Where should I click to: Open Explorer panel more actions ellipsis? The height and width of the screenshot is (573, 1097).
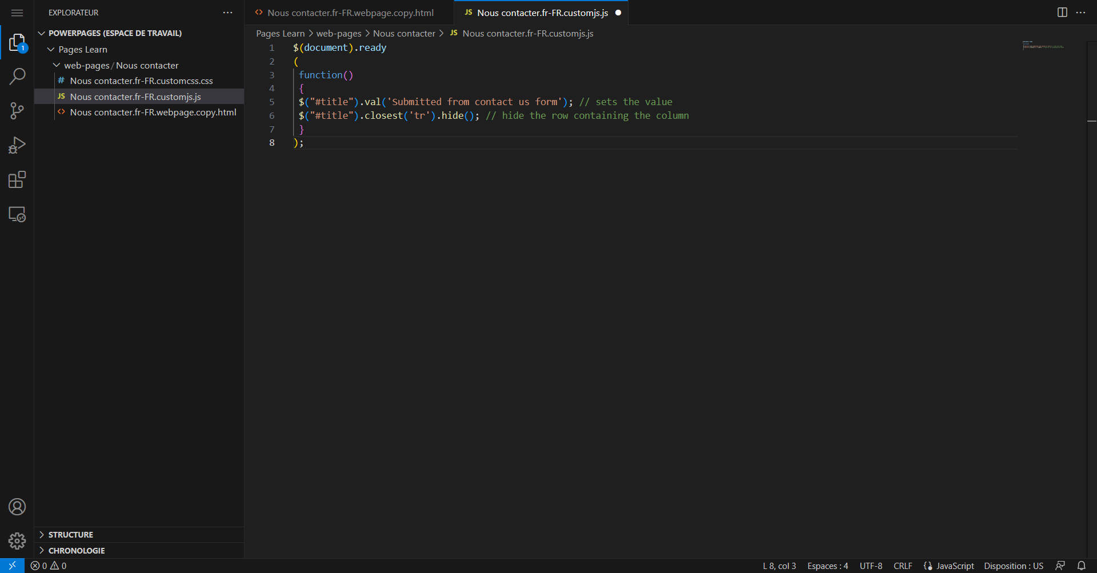(227, 13)
